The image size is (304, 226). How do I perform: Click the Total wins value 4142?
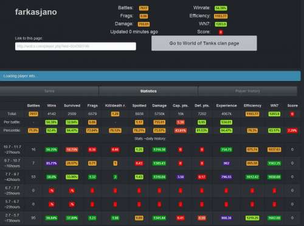(x=52, y=114)
